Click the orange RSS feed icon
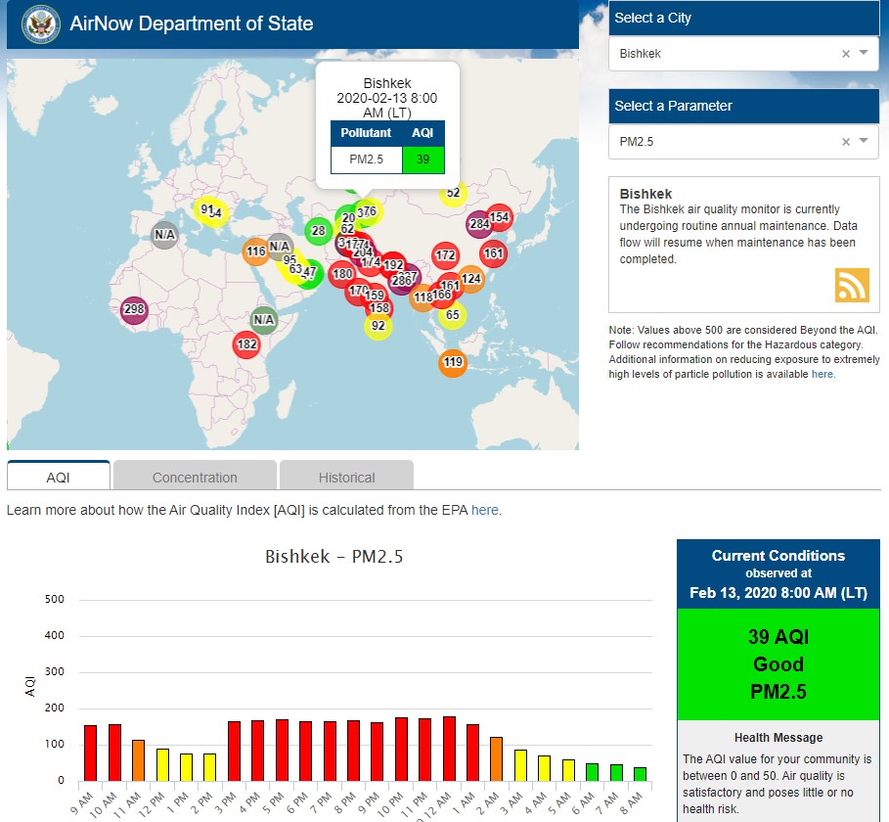This screenshot has height=822, width=889. click(851, 285)
